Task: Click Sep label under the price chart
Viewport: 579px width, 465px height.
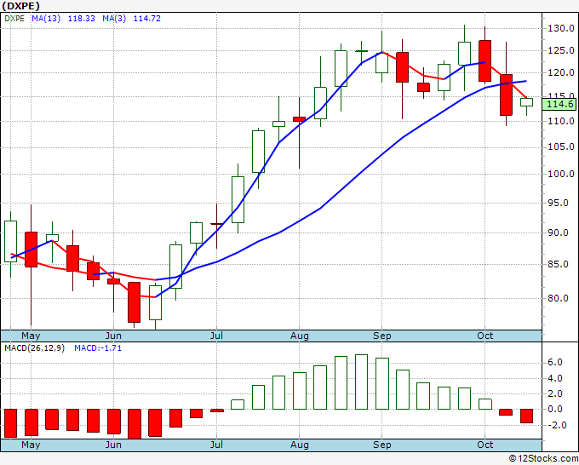Action: (x=381, y=336)
